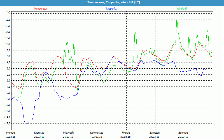Click the 2,0 y-axis value
The width and height of the screenshot is (224, 140).
click(8, 68)
